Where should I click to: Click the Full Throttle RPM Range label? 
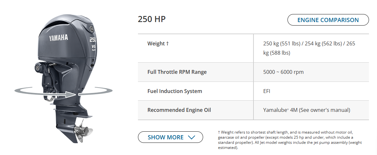point(177,72)
